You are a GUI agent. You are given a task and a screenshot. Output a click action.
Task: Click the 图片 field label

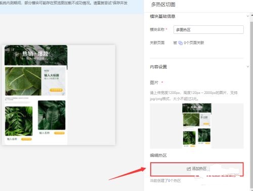point(154,82)
